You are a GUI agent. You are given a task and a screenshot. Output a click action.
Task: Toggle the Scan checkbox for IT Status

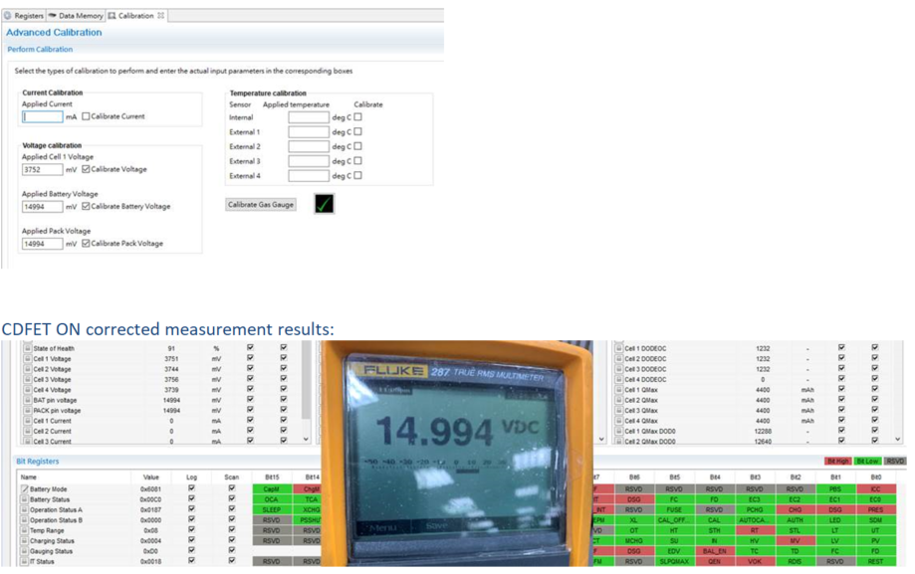[x=232, y=561]
